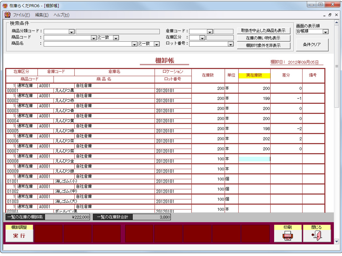This screenshot has height=256, width=342.
Task: Toggle showing discontinued products button
Action: click(263, 31)
